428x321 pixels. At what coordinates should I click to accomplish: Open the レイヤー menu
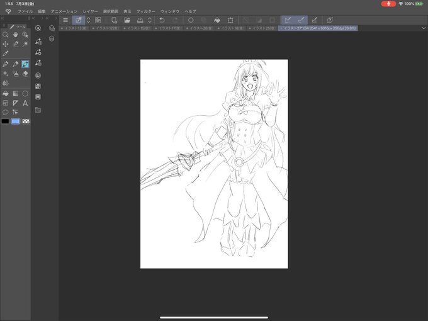[x=91, y=11]
